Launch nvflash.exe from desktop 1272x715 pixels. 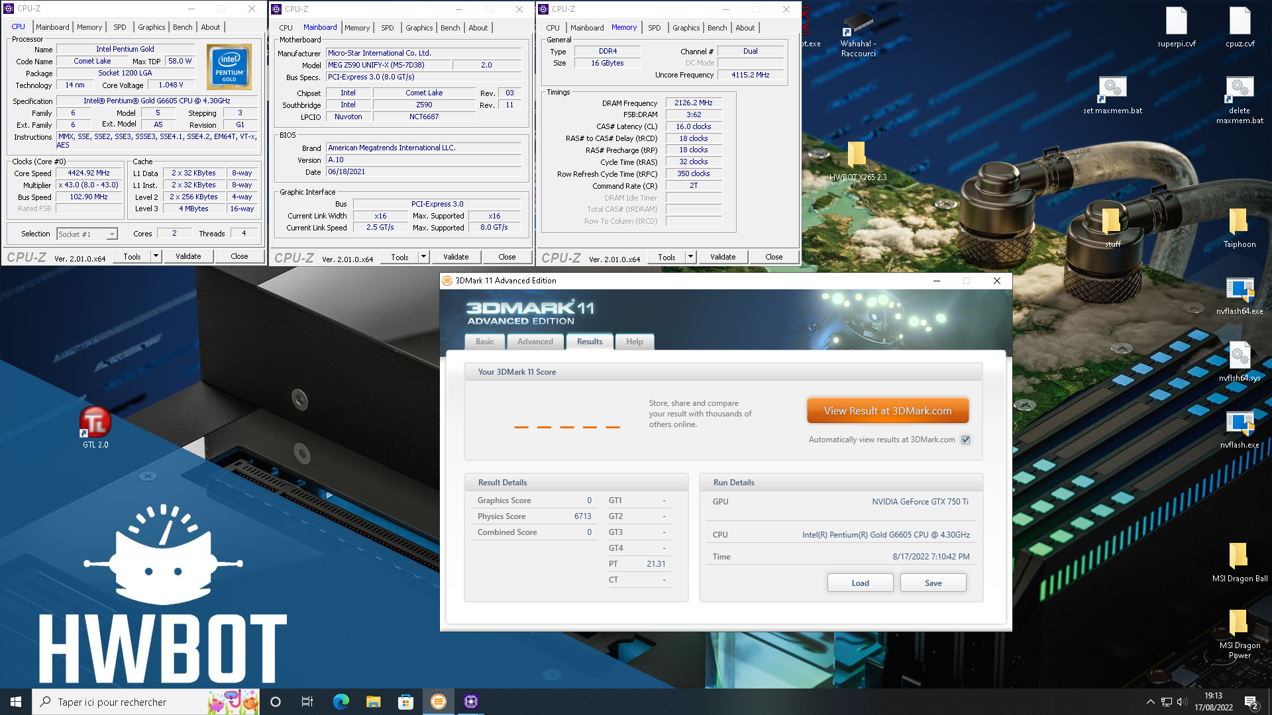tap(1240, 429)
